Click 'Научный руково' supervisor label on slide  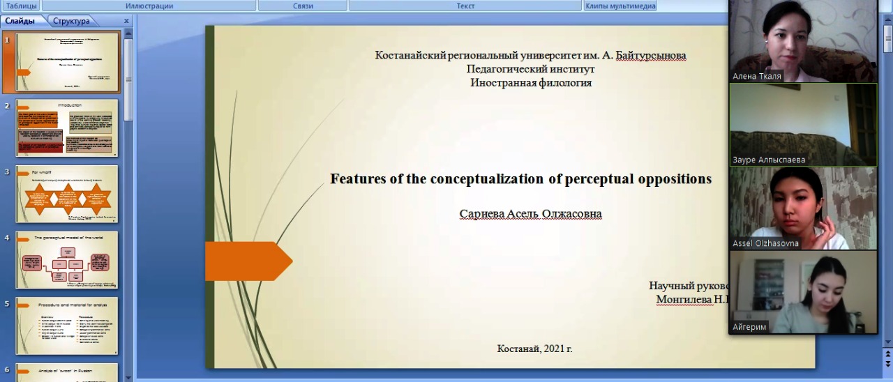(x=689, y=286)
